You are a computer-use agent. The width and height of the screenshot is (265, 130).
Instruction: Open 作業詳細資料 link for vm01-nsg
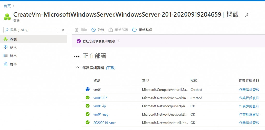(x=249, y=114)
